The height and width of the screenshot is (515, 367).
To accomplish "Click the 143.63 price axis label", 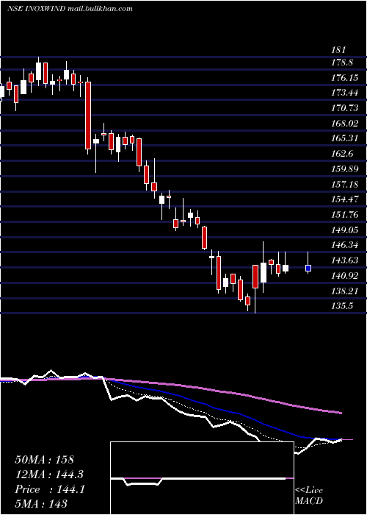I will pos(344,260).
